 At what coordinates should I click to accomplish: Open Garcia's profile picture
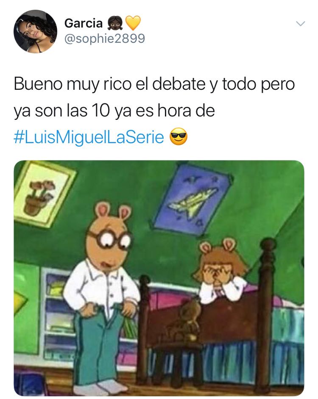click(35, 31)
